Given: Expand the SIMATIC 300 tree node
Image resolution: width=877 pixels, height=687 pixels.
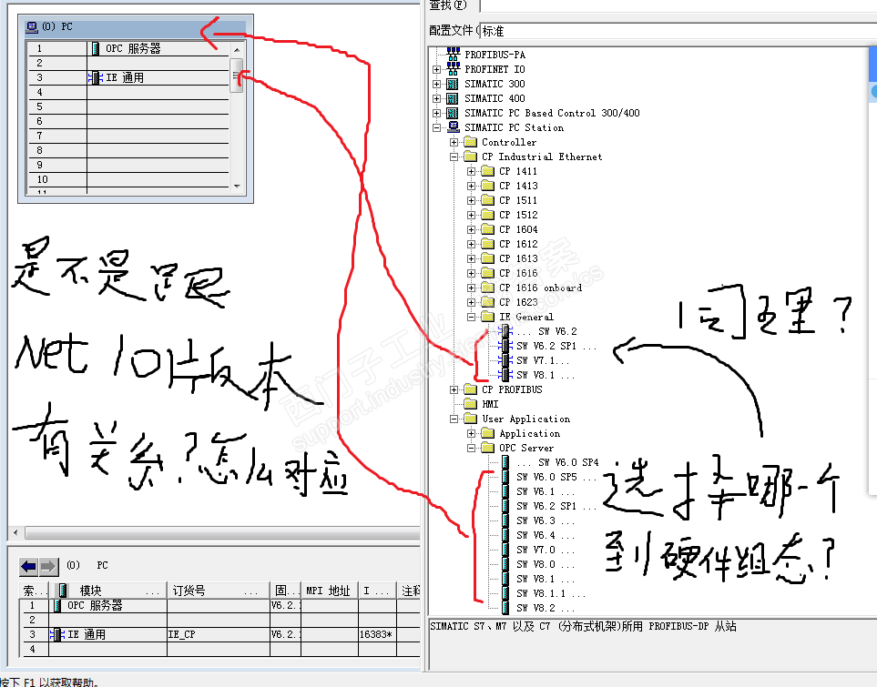Looking at the screenshot, I should click(x=437, y=84).
